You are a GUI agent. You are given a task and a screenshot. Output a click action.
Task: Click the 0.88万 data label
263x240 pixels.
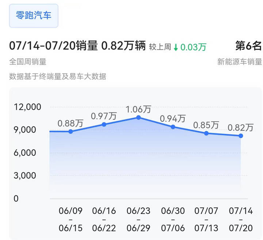70,123
